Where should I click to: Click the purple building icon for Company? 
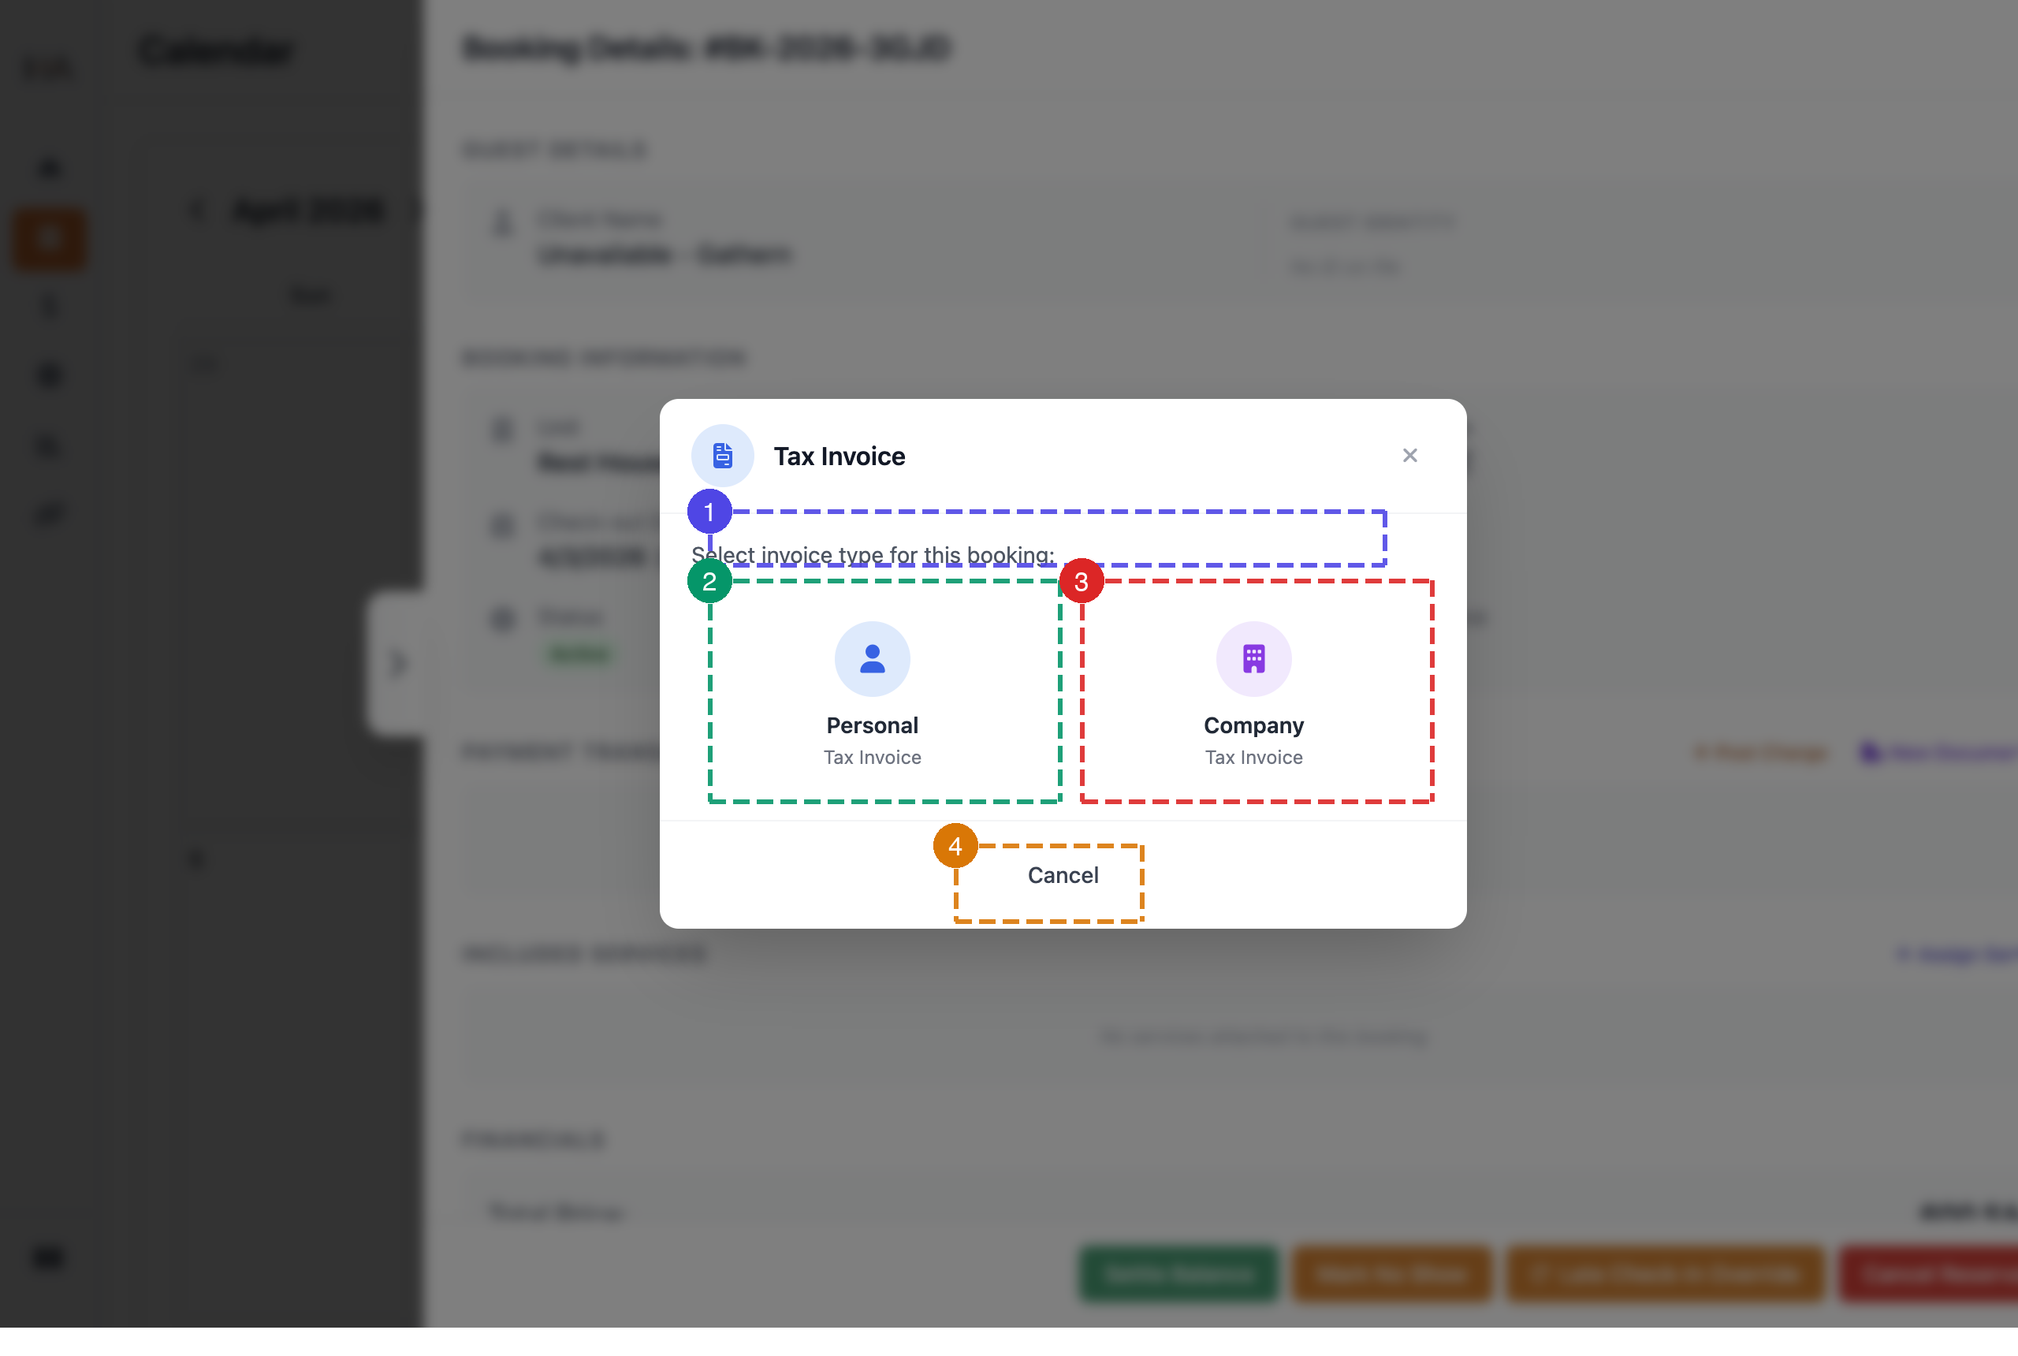(x=1253, y=659)
